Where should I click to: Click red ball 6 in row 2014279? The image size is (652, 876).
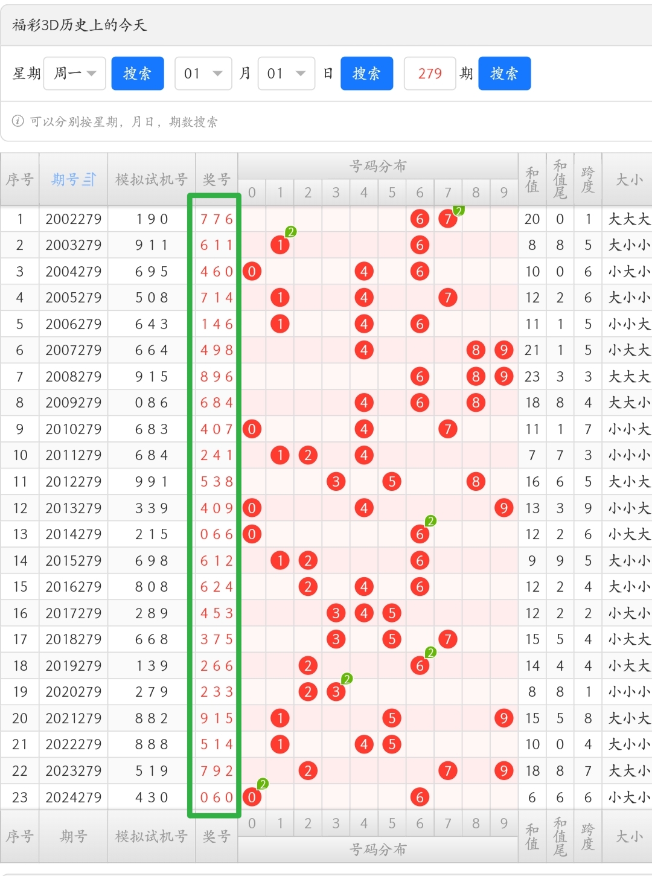pos(420,534)
